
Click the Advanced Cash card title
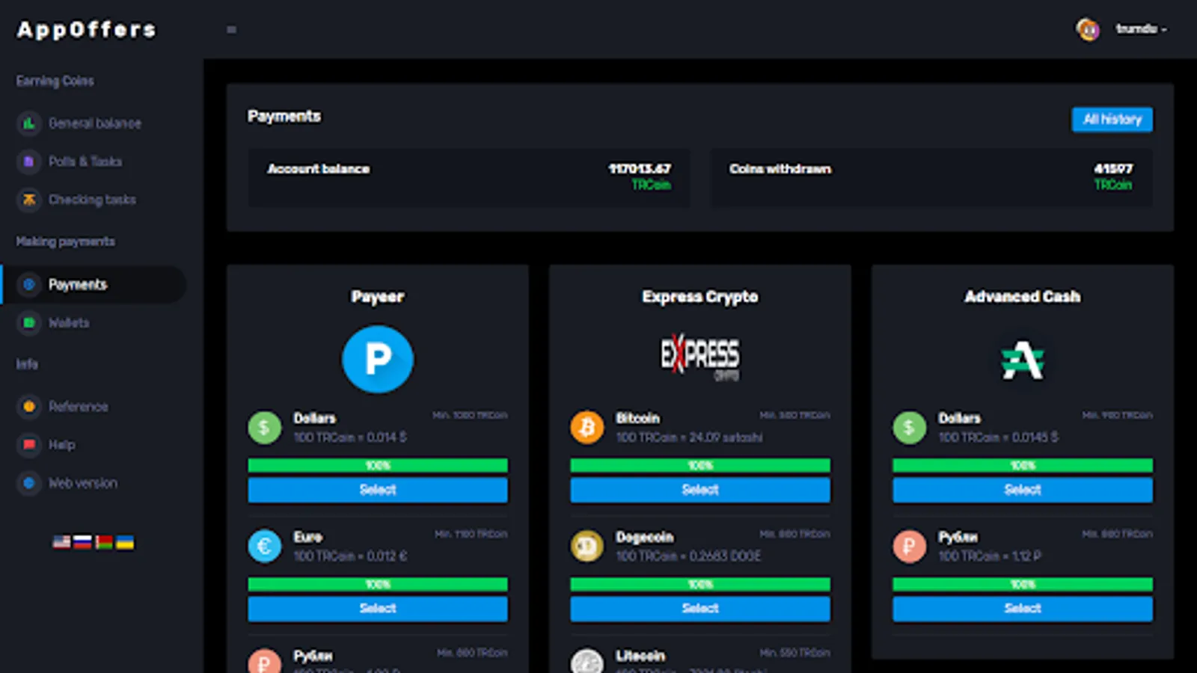coord(1023,297)
